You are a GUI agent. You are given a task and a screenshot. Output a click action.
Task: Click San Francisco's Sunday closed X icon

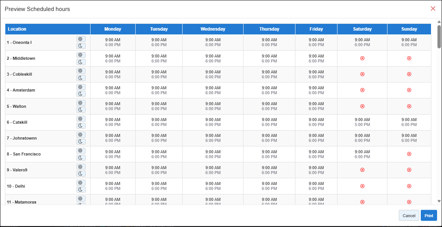click(x=409, y=154)
